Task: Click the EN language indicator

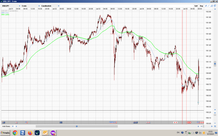Action: pos(178,133)
